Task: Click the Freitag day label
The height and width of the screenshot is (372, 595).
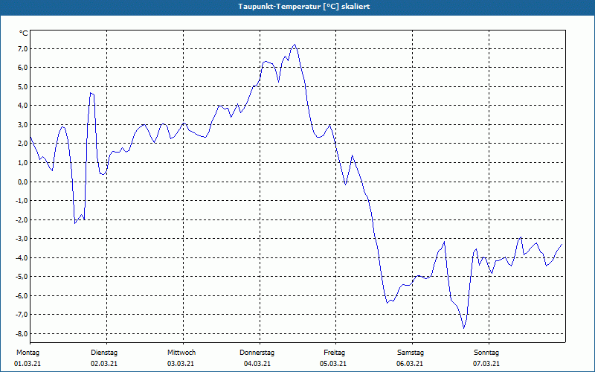Action: [334, 353]
